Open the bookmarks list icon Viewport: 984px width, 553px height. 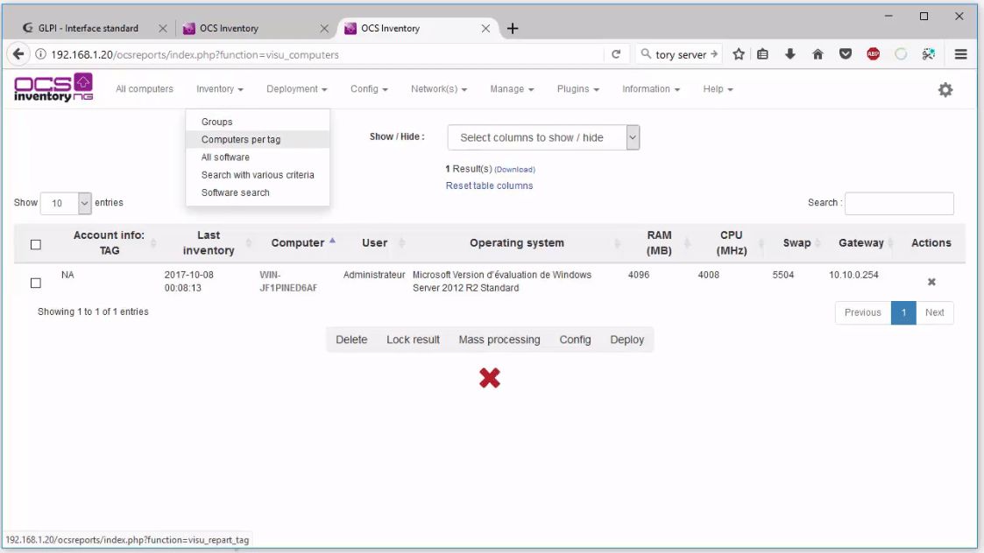[x=762, y=54]
